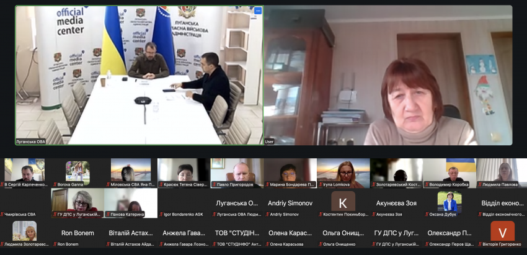Click muted mic icon beside Iryna Lomkova

coord(321,185)
